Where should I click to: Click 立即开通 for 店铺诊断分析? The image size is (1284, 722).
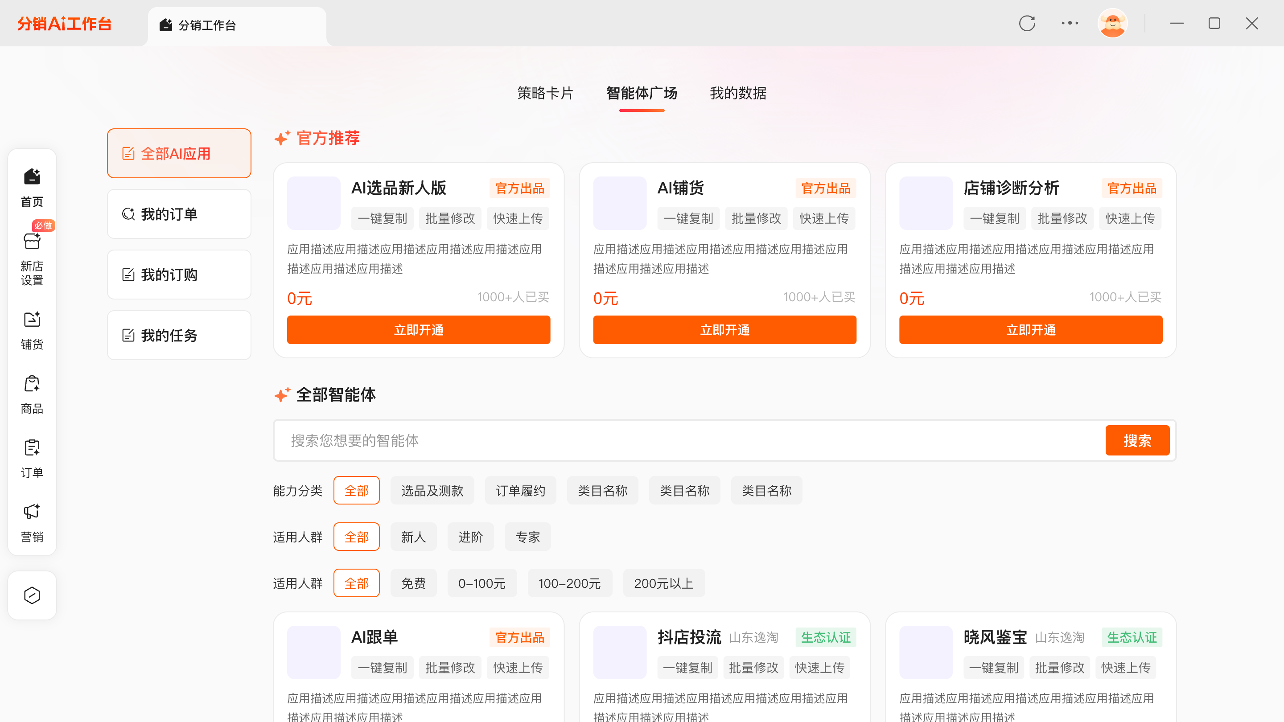pos(1031,330)
